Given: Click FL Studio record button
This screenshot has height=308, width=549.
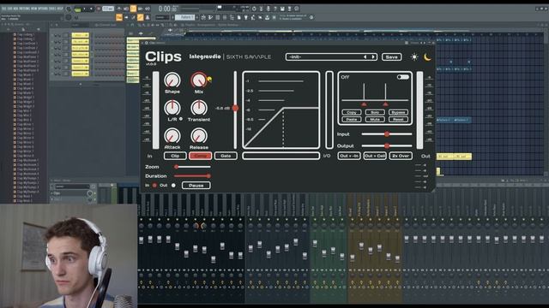Looking at the screenshot, I should tap(99, 9).
